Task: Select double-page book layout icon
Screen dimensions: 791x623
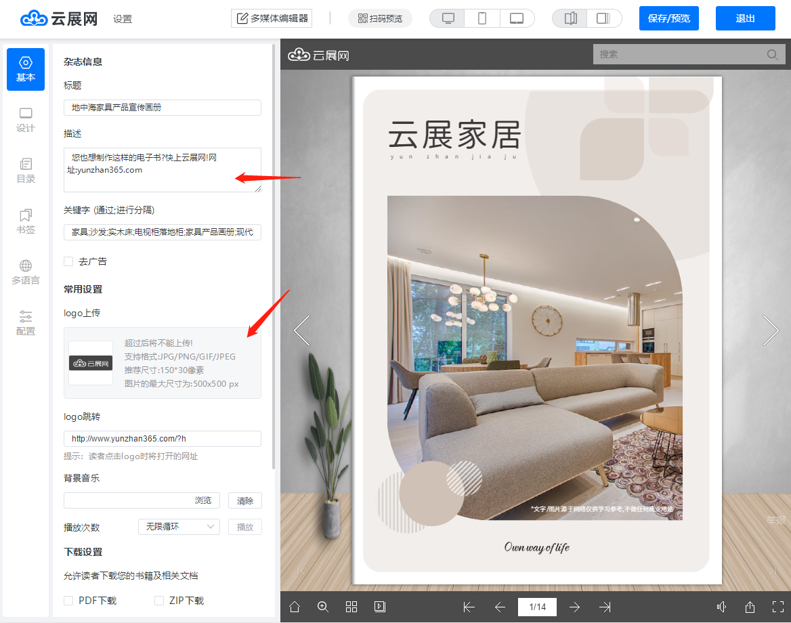Action: tap(570, 18)
